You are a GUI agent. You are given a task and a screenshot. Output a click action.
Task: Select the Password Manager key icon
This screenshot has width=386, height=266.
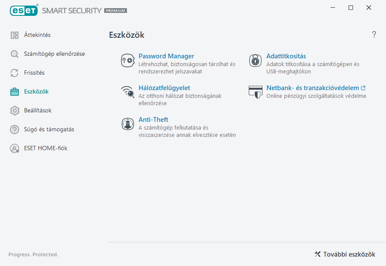coord(127,60)
